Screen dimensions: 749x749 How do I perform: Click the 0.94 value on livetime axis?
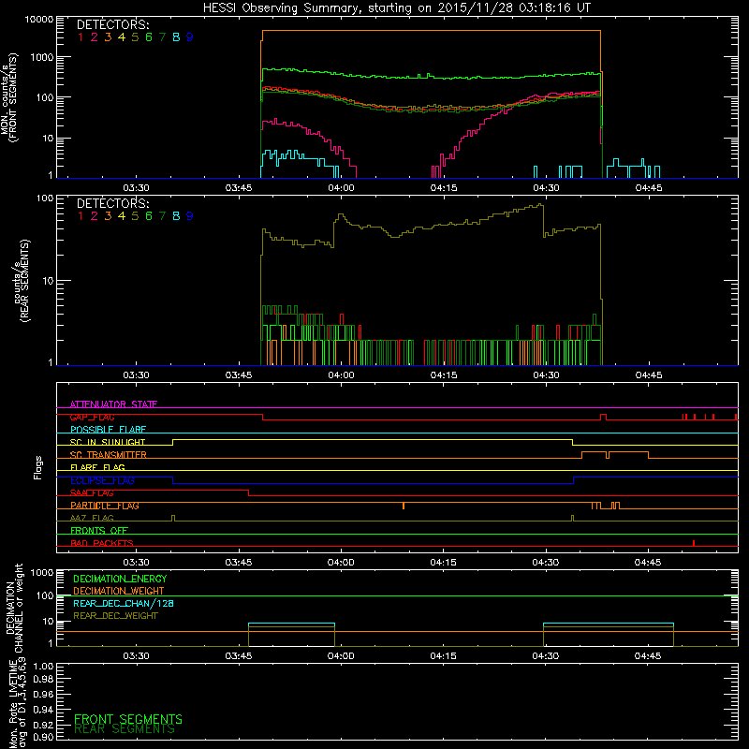pos(43,710)
